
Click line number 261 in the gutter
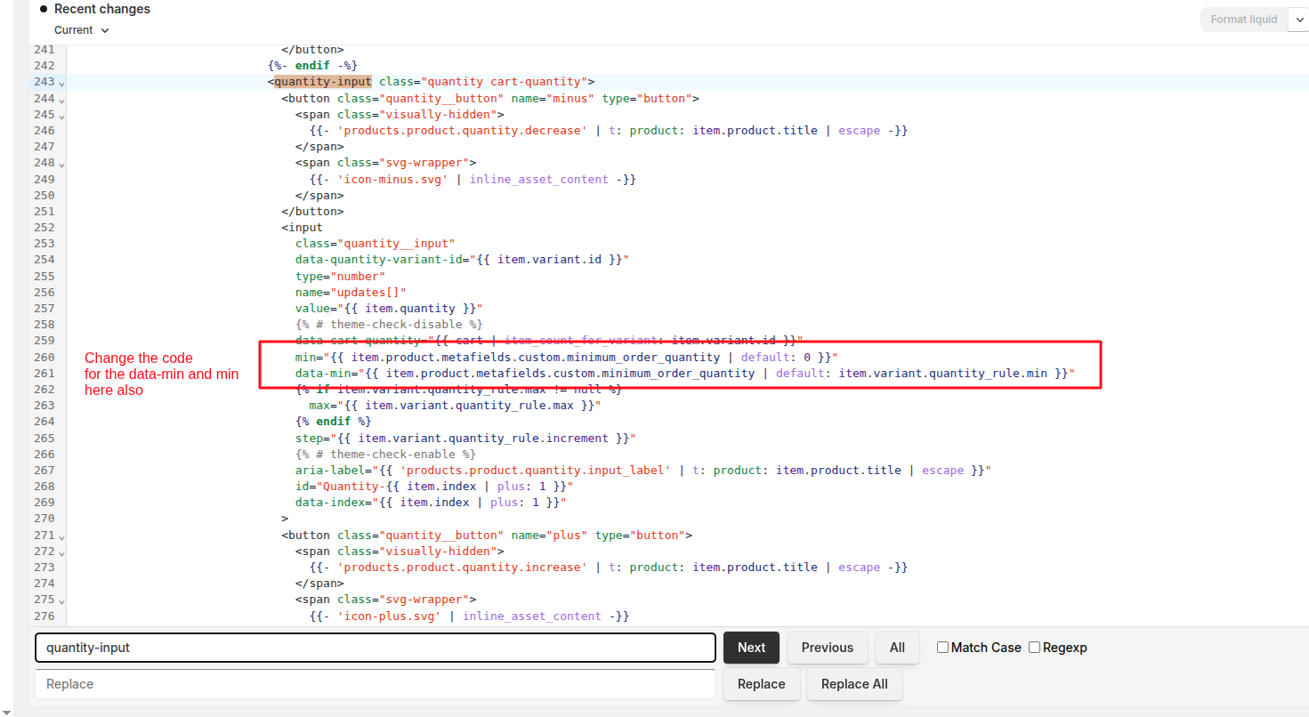(44, 373)
